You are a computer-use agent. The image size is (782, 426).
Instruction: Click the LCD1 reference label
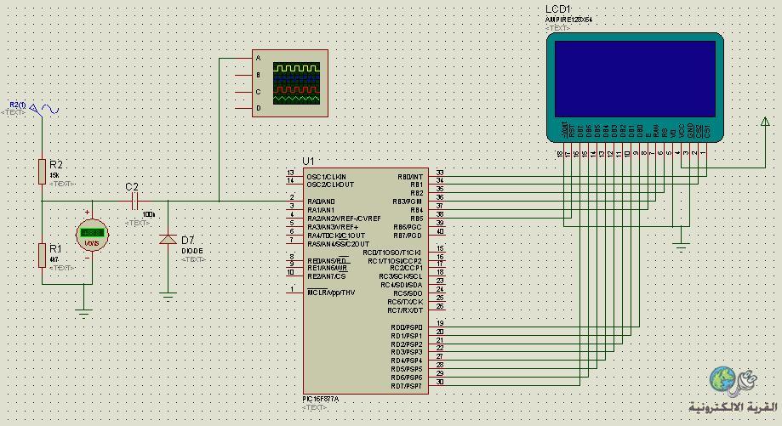tap(558, 9)
